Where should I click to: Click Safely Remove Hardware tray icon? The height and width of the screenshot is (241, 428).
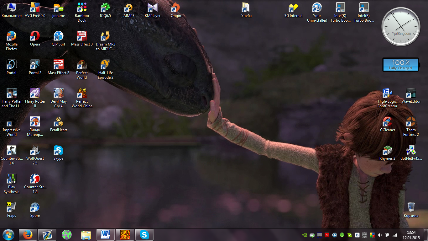(x=312, y=235)
